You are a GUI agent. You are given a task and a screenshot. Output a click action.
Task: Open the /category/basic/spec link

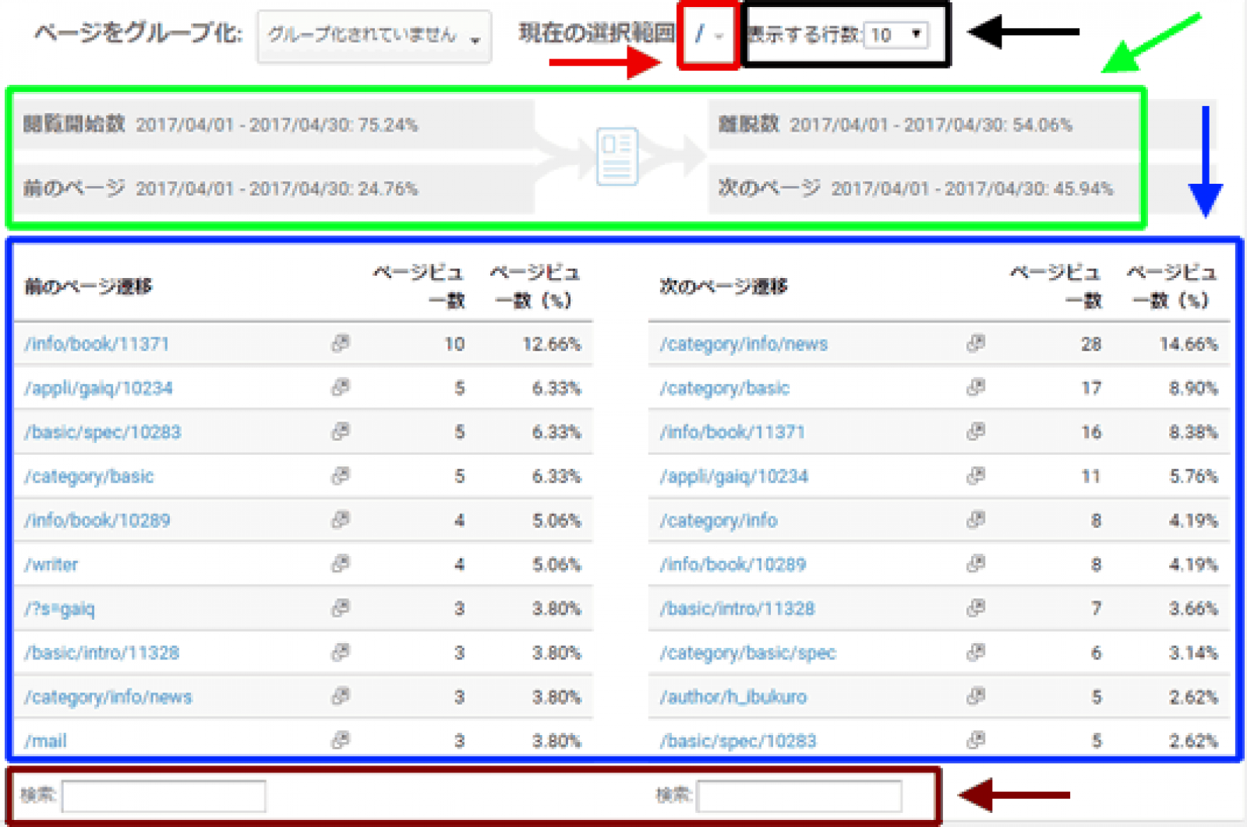coord(747,653)
